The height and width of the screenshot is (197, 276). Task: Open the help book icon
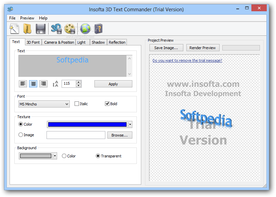coord(98,28)
